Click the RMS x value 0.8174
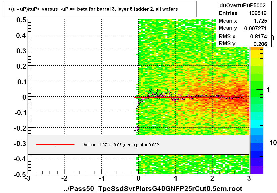This screenshot has height=193, width=277. (x=259, y=36)
